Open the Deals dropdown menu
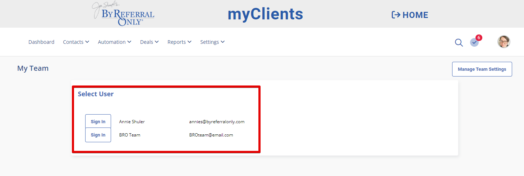 tap(149, 42)
